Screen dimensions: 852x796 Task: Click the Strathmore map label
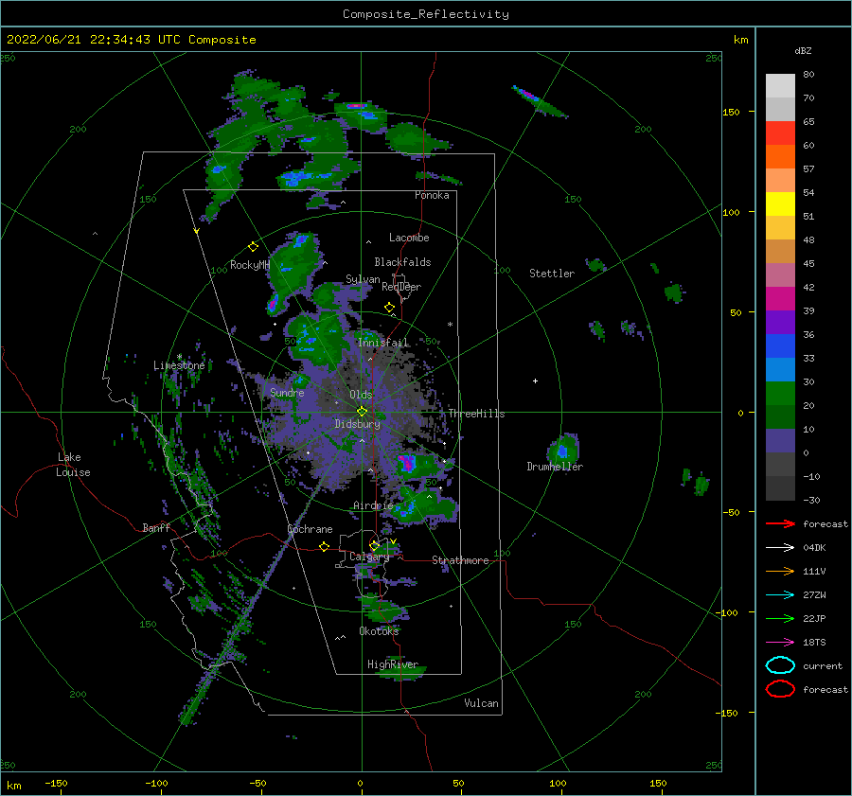click(x=460, y=560)
